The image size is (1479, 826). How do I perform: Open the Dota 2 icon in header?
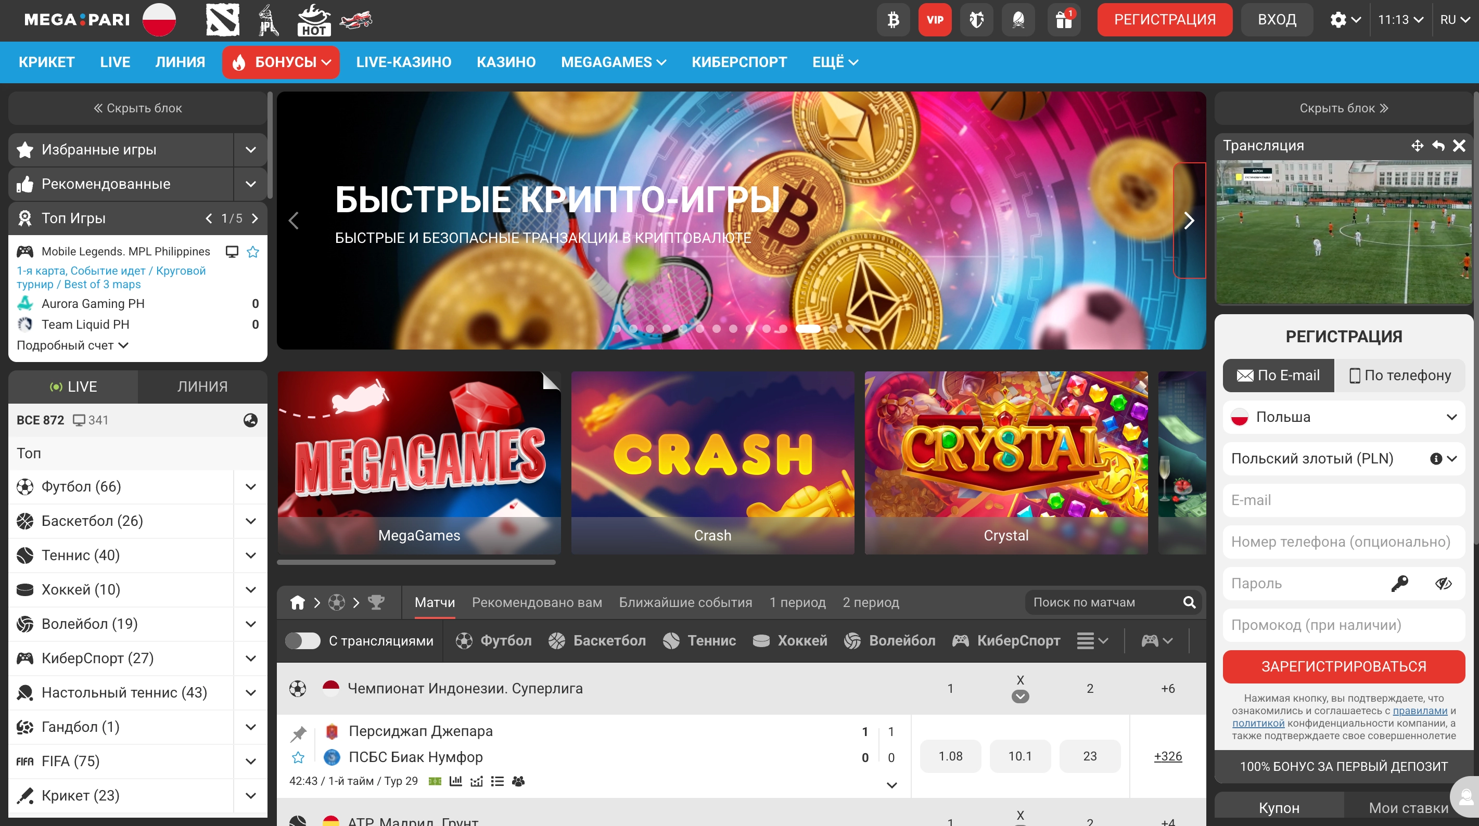coord(222,20)
